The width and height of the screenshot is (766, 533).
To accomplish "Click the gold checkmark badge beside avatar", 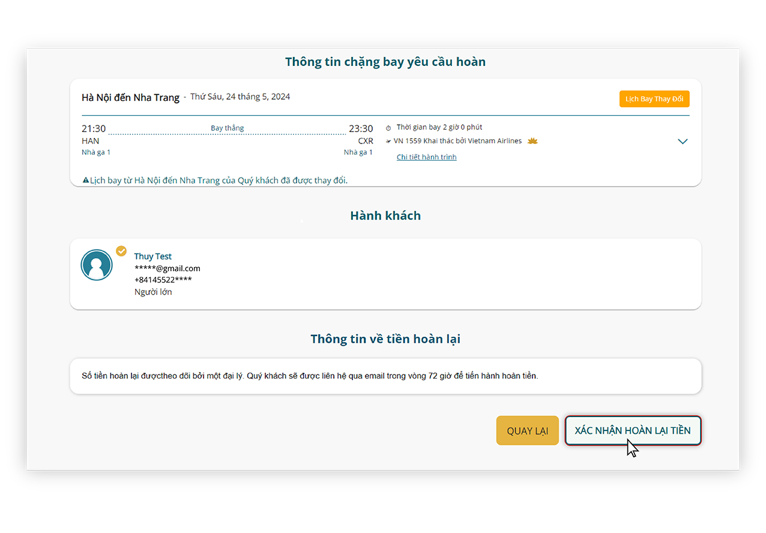I will coord(121,251).
